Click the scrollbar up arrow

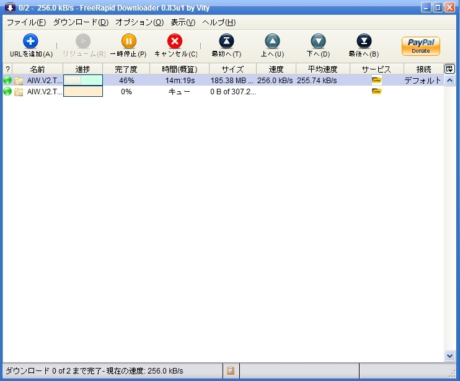click(x=449, y=80)
